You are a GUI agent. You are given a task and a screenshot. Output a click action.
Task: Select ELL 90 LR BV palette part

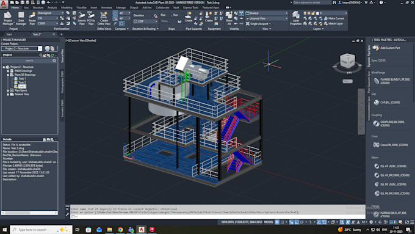[390, 184]
